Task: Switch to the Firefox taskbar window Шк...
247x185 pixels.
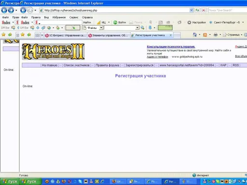Action: click(119, 182)
